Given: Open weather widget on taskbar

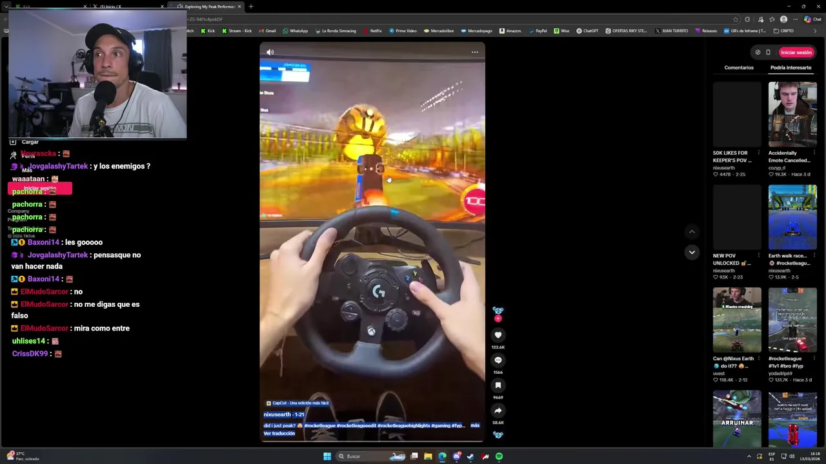Looking at the screenshot, I should pyautogui.click(x=23, y=456).
